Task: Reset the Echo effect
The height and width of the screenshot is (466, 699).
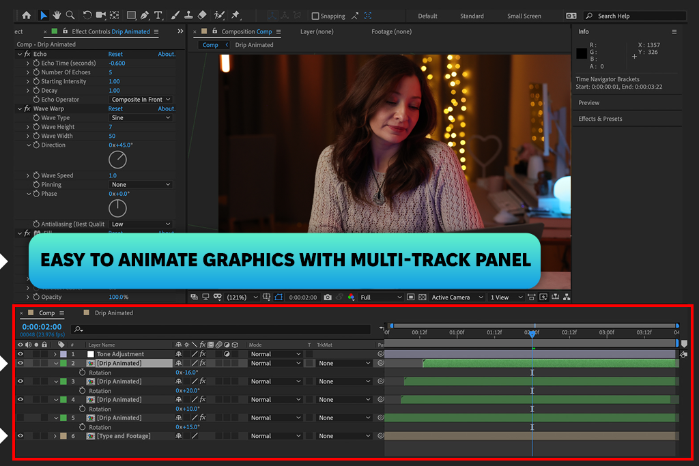Action: coord(115,54)
